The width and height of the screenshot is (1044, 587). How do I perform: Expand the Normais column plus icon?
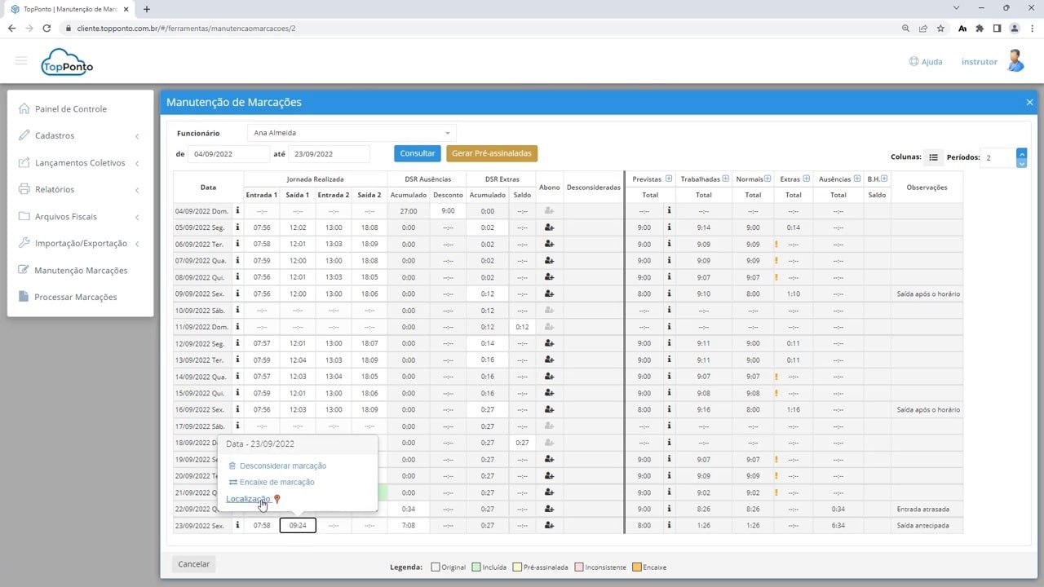click(x=768, y=179)
